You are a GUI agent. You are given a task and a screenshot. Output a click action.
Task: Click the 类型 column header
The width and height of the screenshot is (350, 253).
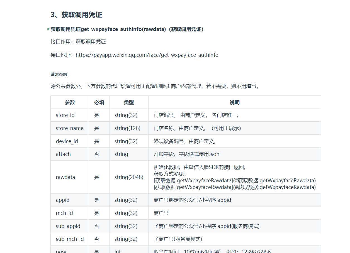tap(129, 102)
